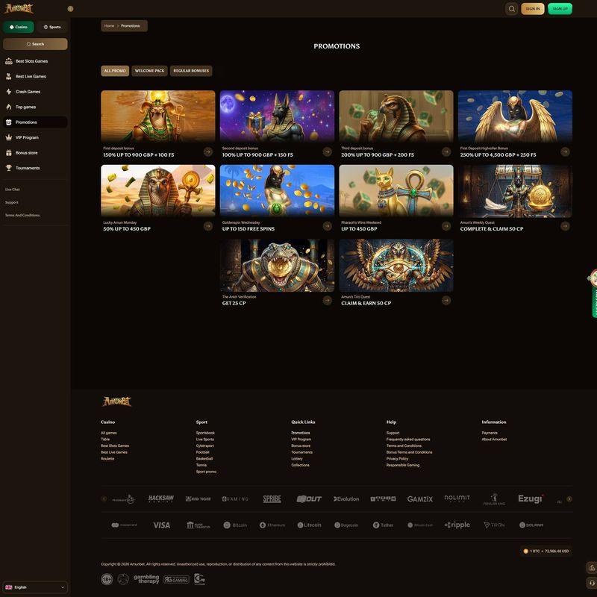This screenshot has width=597, height=597.
Task: Open the footer Privacy Policy link
Action: pos(397,459)
